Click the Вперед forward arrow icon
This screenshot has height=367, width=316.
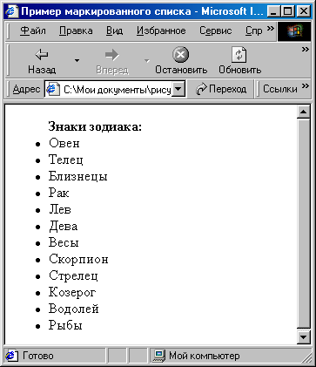tap(112, 54)
